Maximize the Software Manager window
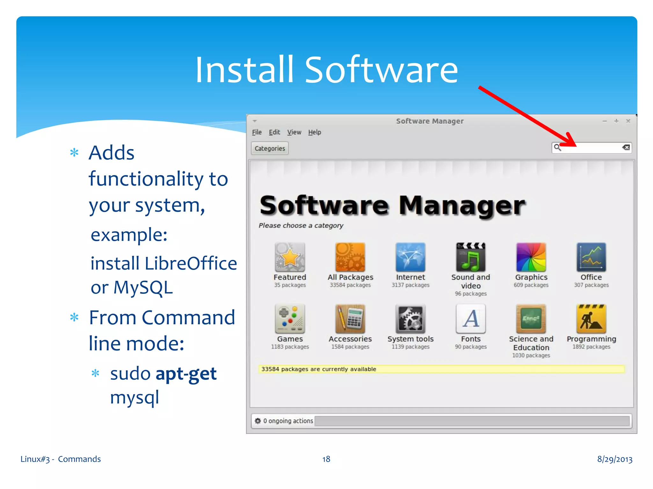This screenshot has width=653, height=489. click(x=616, y=121)
